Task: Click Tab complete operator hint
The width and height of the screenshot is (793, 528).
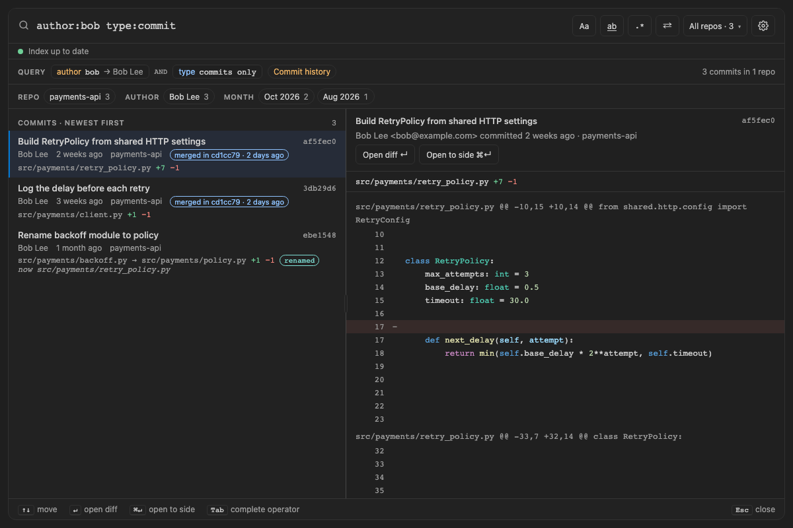Action: pos(254,510)
